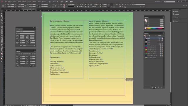Click the toolbox Fill and Stroke indicator
The image size is (188, 106).
2,54
